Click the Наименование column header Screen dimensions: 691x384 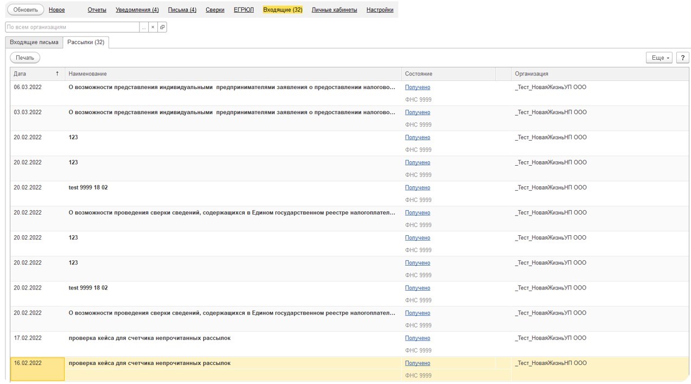coord(233,74)
